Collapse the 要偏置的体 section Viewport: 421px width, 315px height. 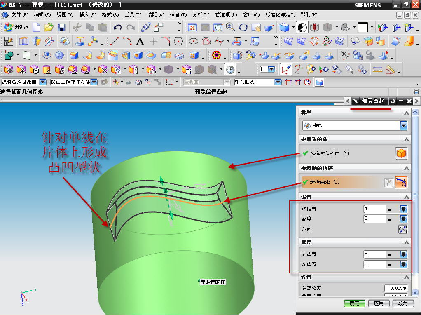pyautogui.click(x=407, y=139)
